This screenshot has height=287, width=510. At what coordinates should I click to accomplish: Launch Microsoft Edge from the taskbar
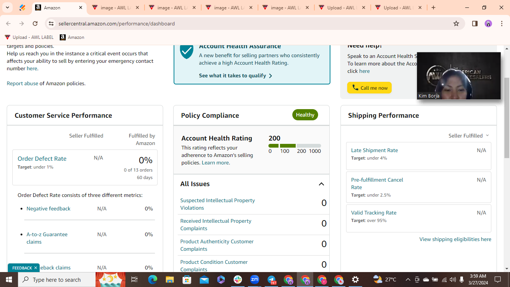tap(153, 280)
